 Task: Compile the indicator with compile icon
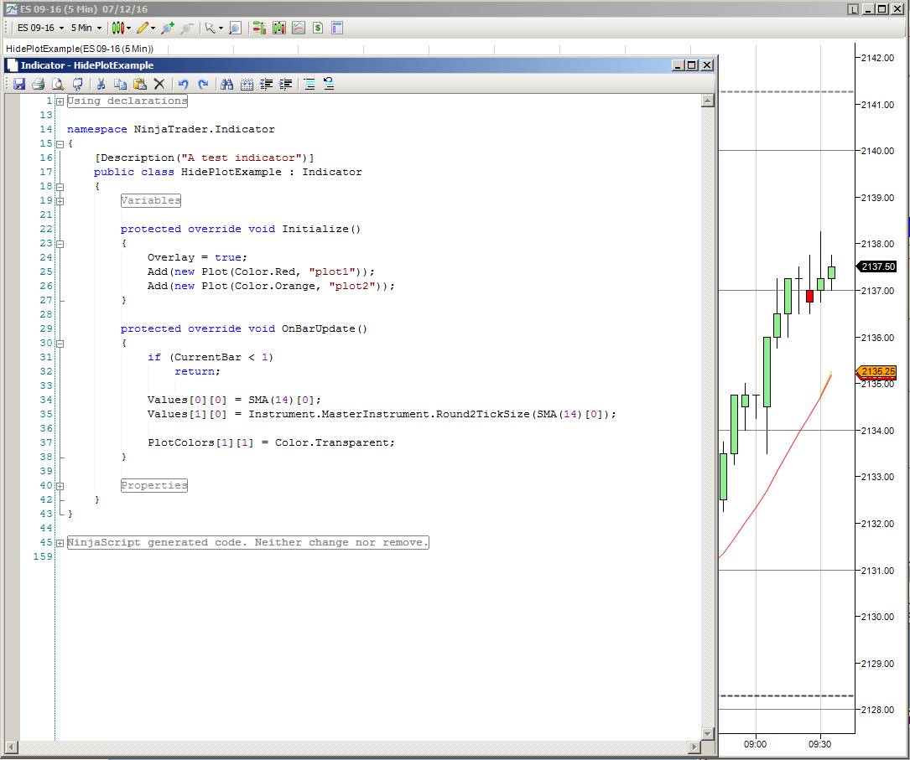tap(77, 84)
